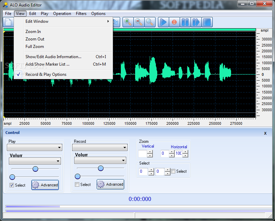This screenshot has height=221, width=275.
Task: Open the Record volume source dropdown
Action: pos(100,160)
